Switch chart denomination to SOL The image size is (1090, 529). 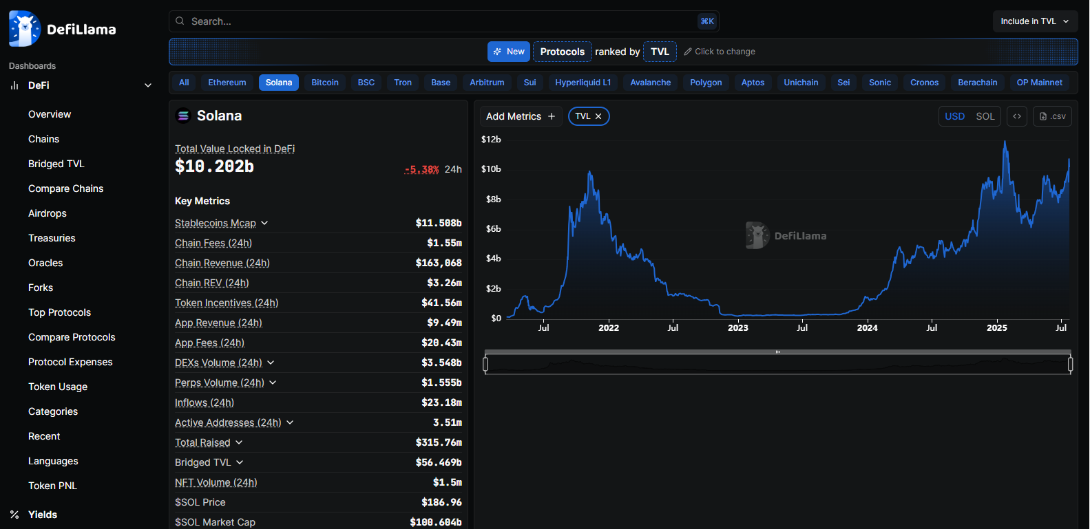pyautogui.click(x=985, y=116)
